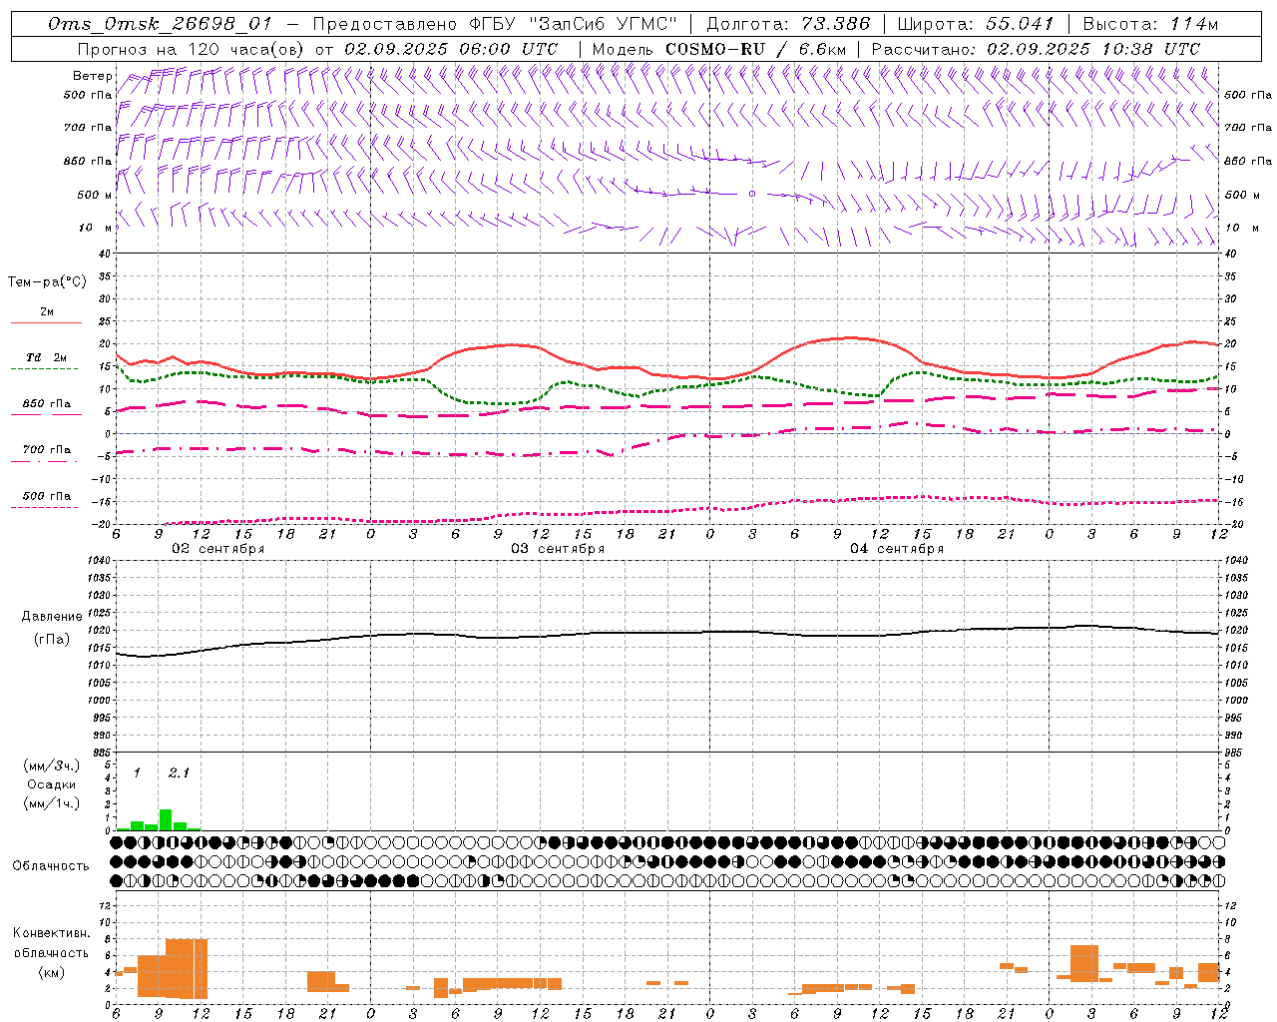Click the "04 сентября" date label

click(897, 549)
